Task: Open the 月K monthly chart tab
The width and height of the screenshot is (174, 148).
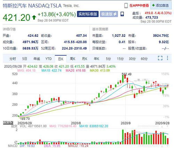Action: 85,59
